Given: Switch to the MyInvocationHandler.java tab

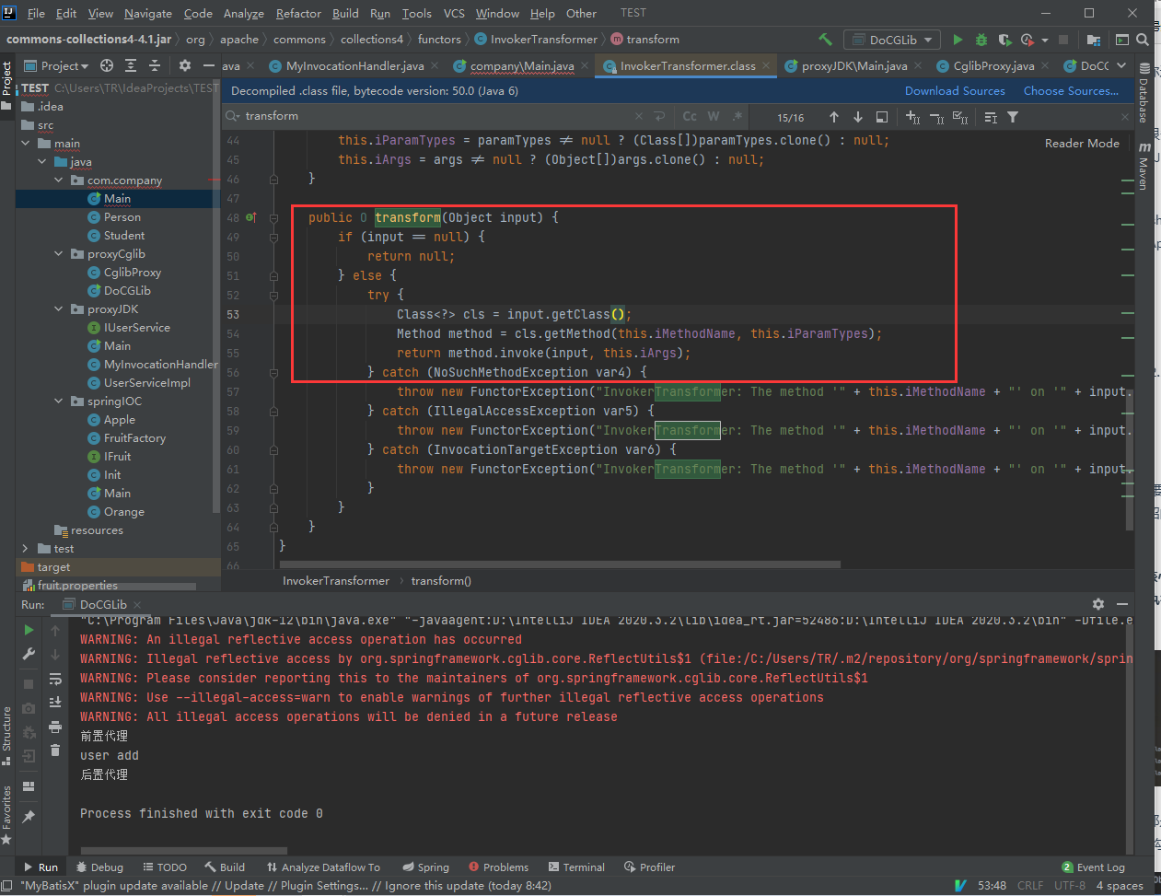Looking at the screenshot, I should 354,65.
